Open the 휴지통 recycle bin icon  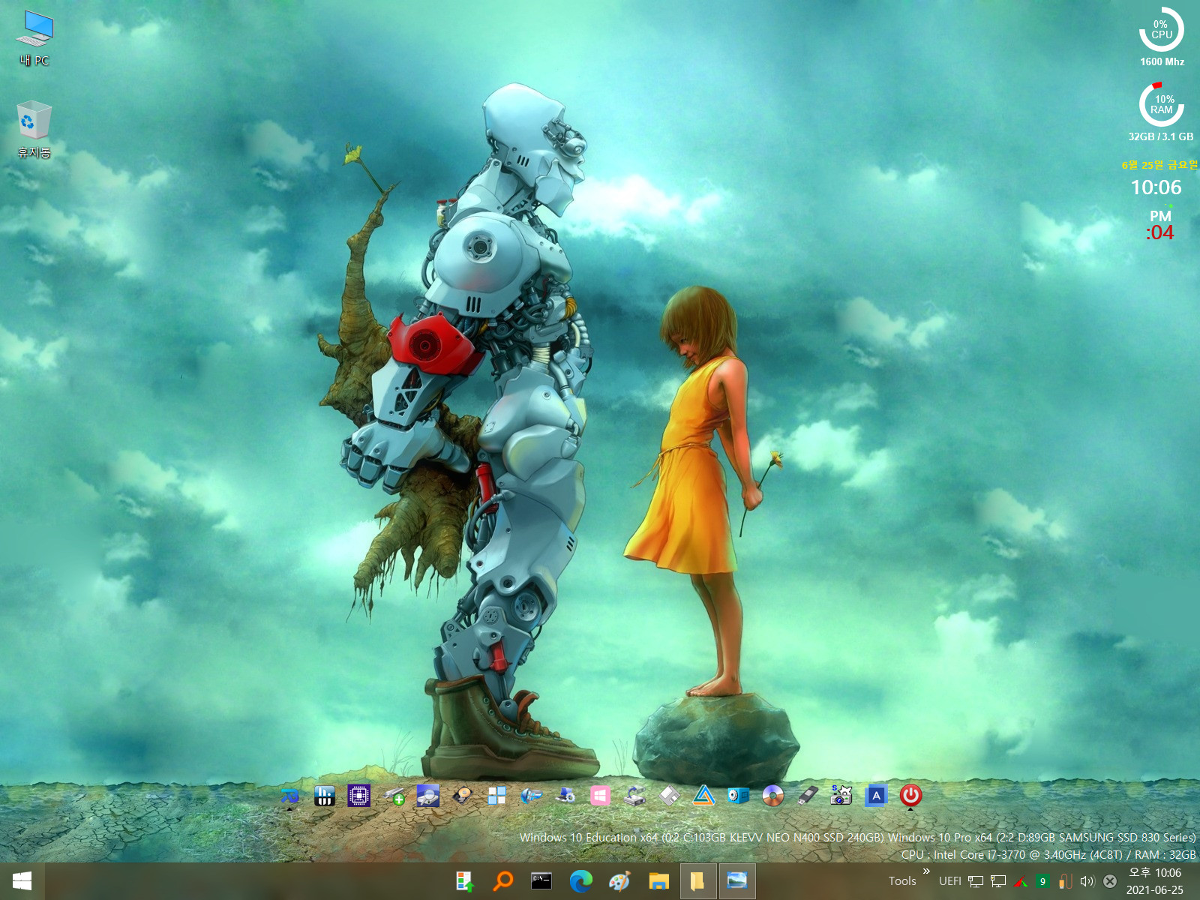pyautogui.click(x=34, y=130)
